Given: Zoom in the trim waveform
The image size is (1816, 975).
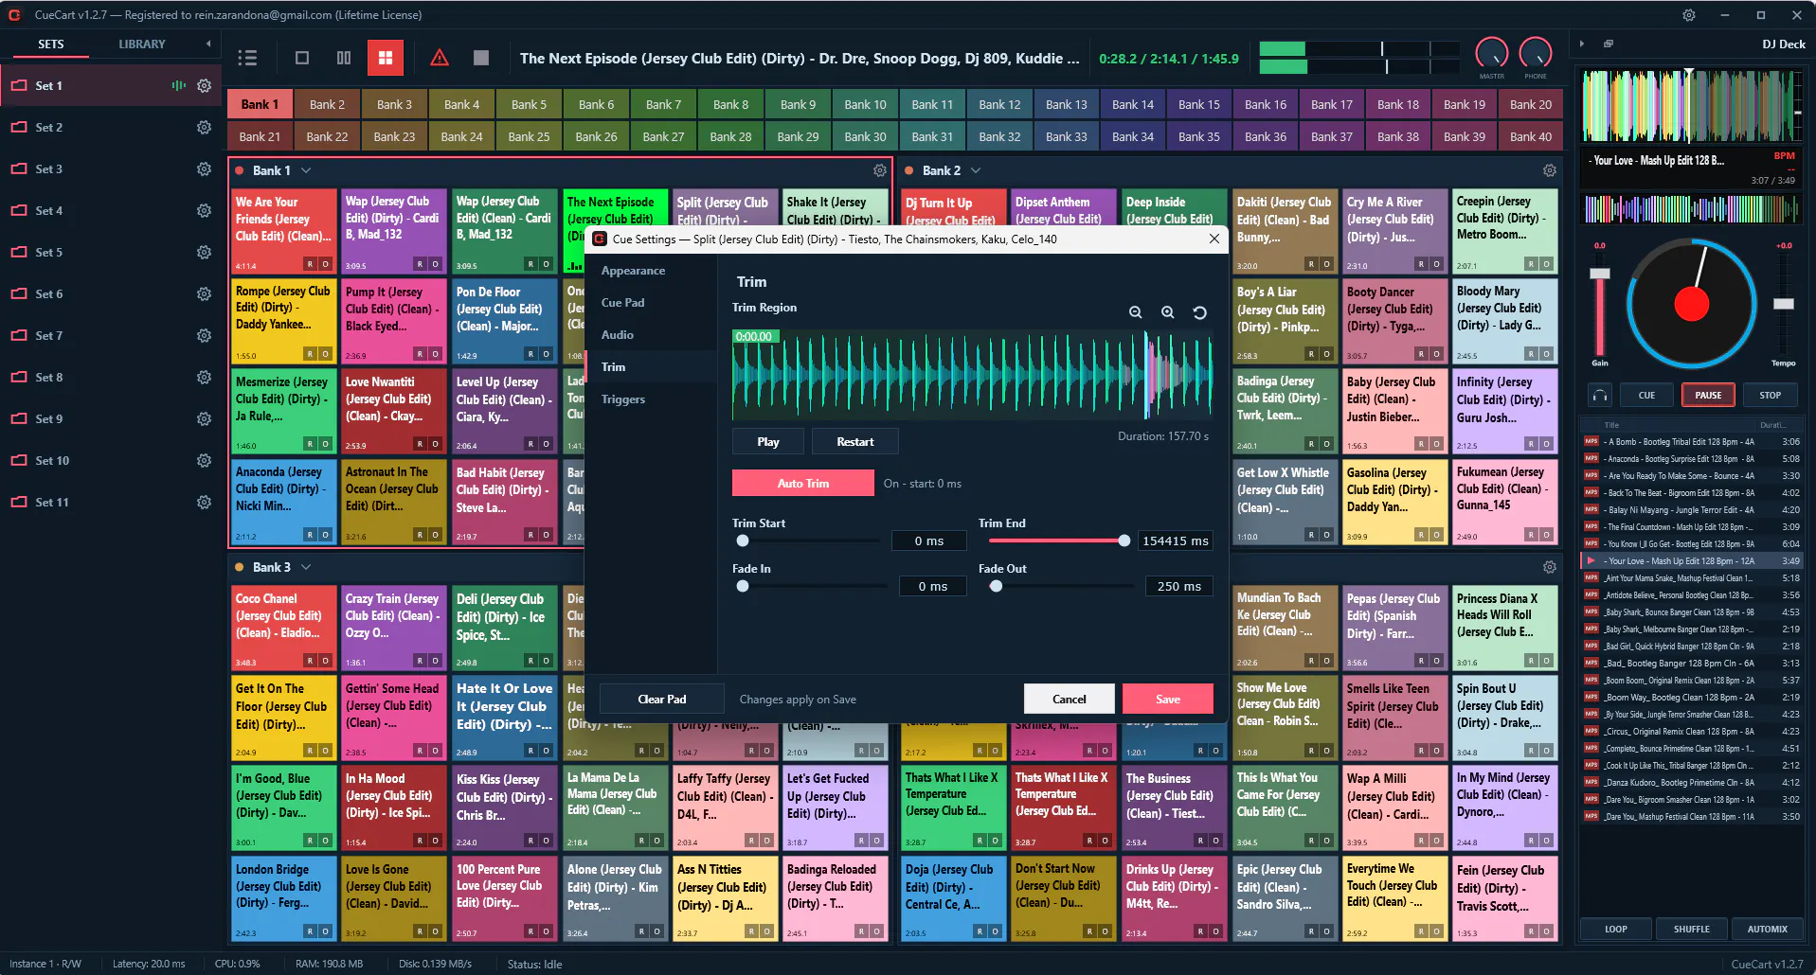Looking at the screenshot, I should pyautogui.click(x=1168, y=312).
